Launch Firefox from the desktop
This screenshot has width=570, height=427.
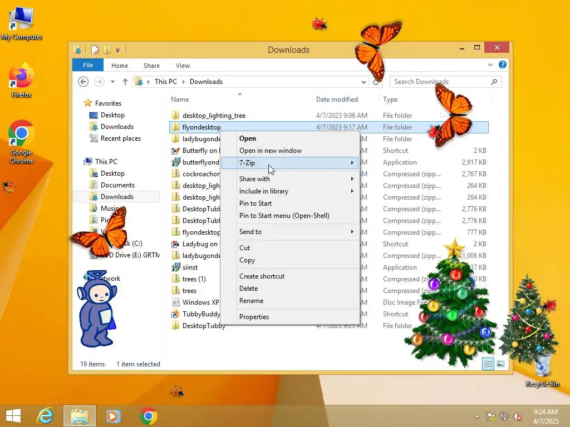[x=22, y=81]
